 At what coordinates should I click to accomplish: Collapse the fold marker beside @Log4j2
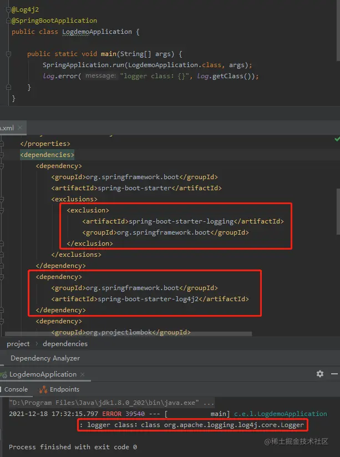(x=9, y=9)
